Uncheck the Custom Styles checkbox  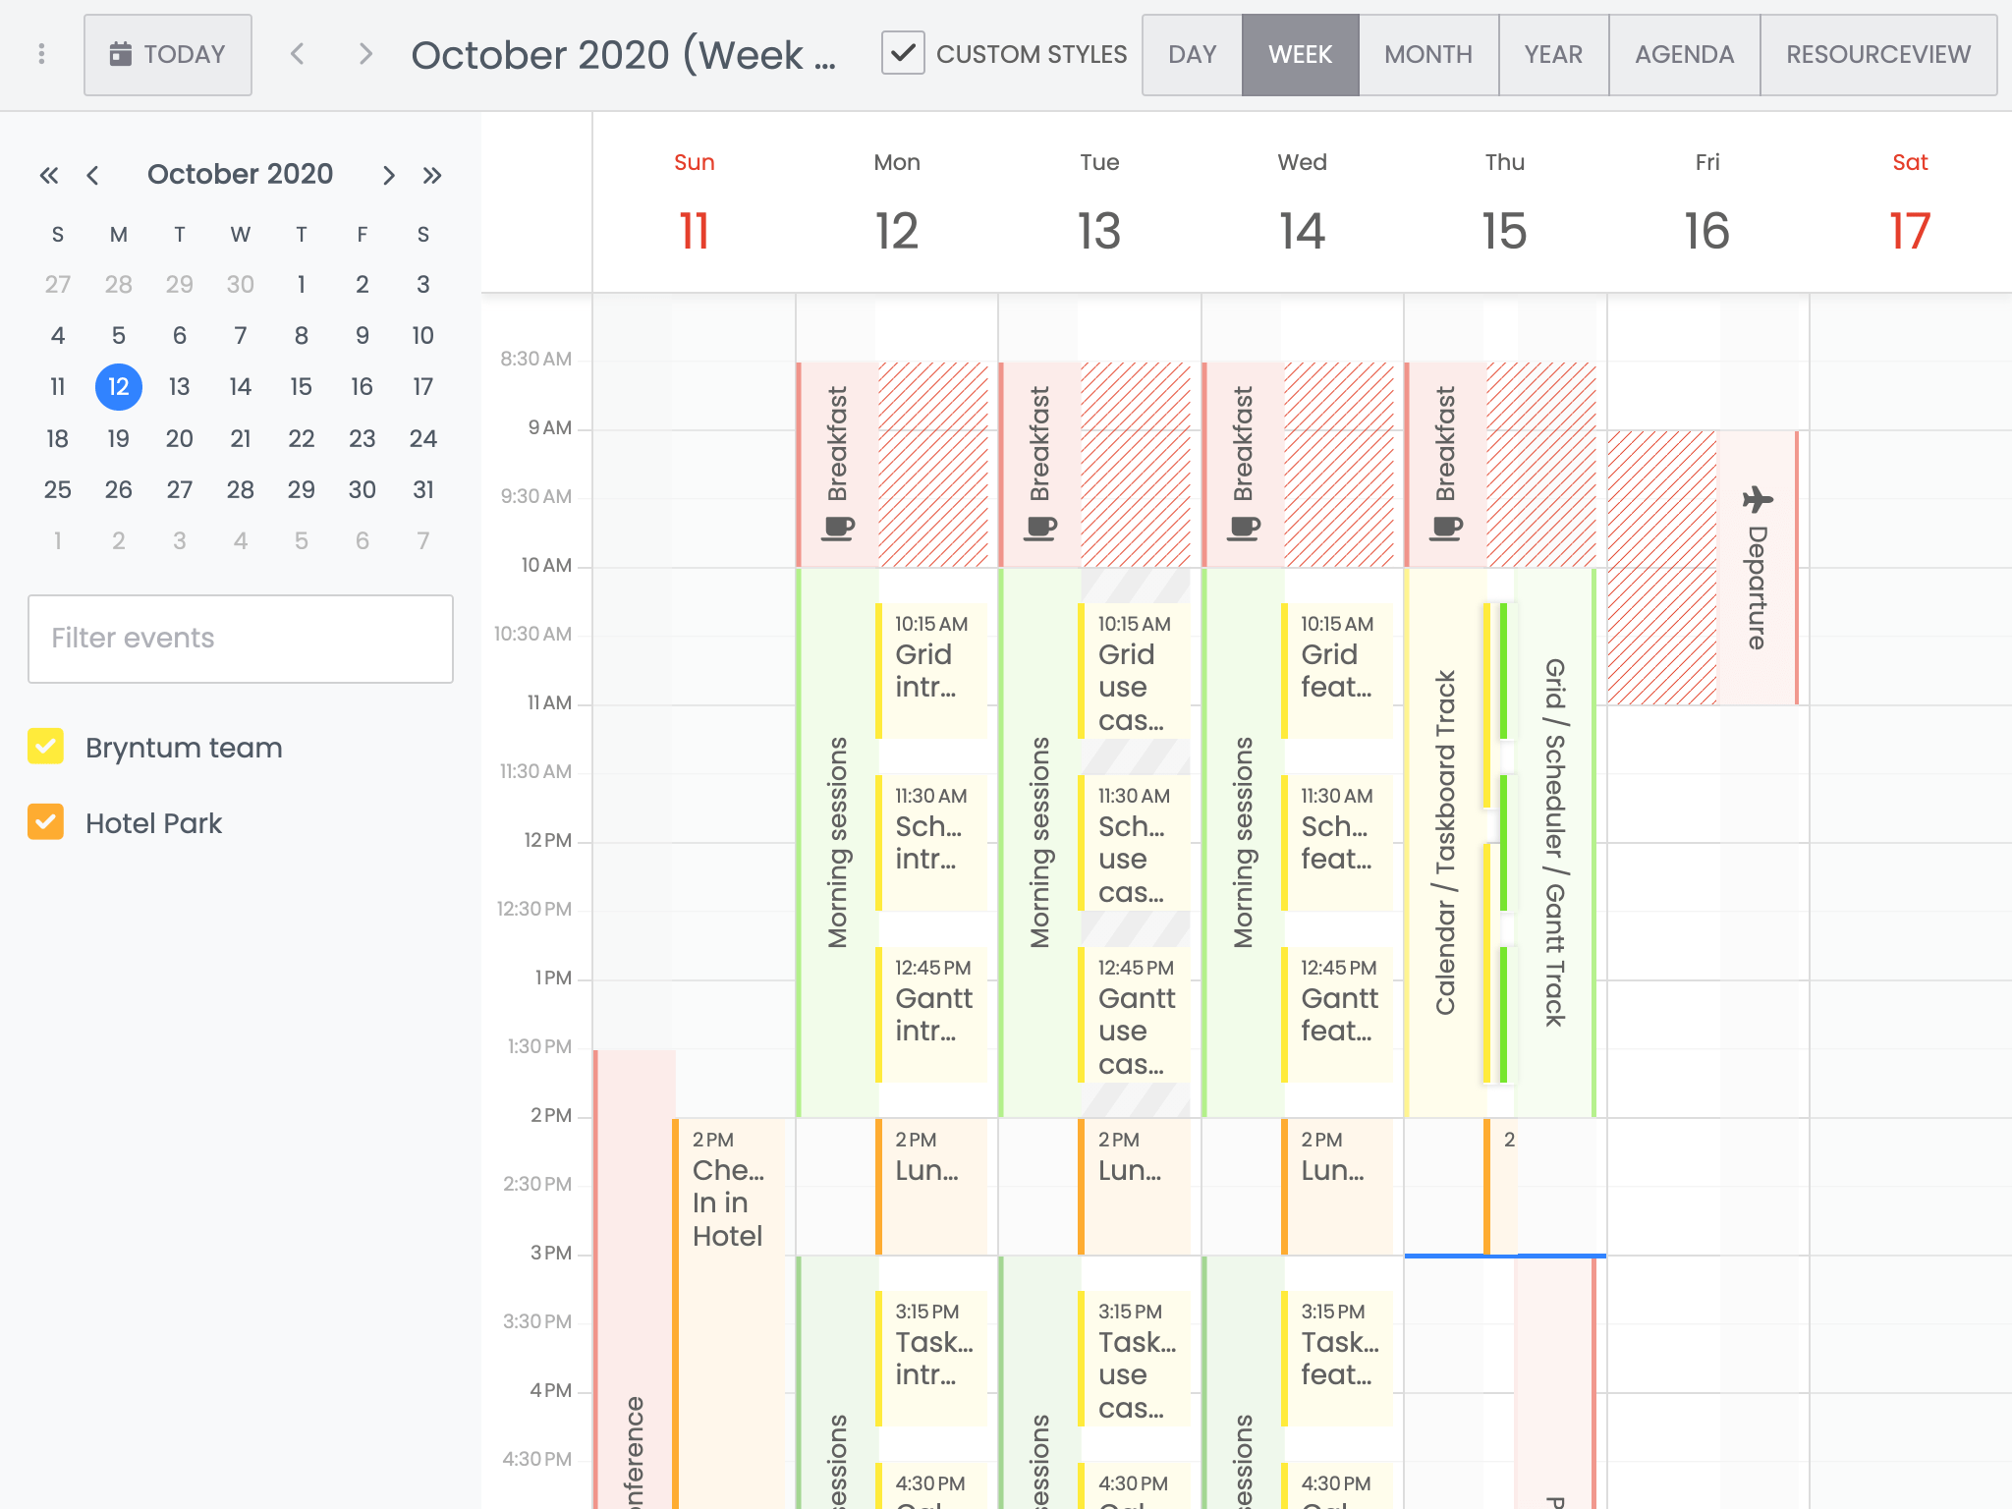[x=902, y=54]
